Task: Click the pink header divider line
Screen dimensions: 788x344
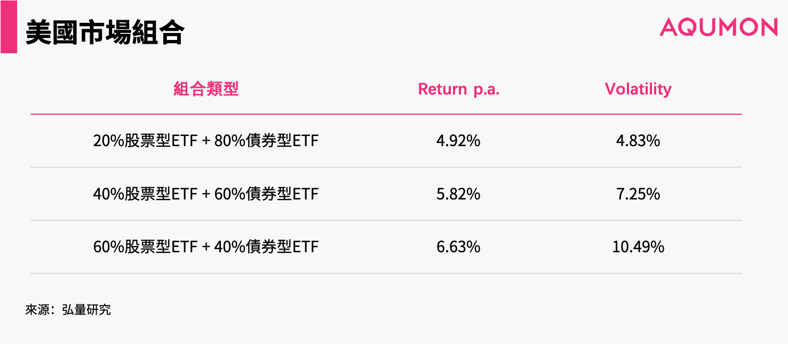Action: pos(386,114)
